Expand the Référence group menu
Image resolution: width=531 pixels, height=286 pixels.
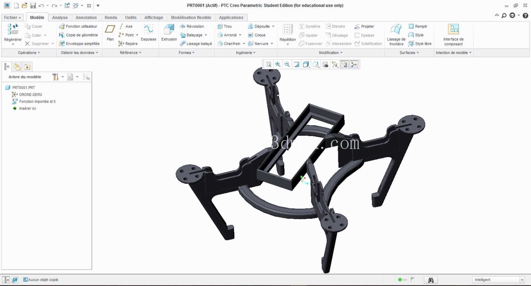point(131,53)
